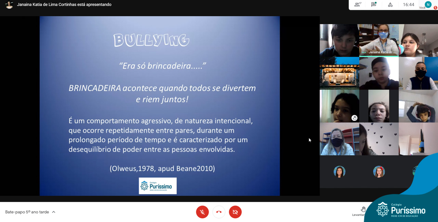This screenshot has width=438, height=222.
Task: Expand meeting details with the up chevron
Action: [54, 212]
